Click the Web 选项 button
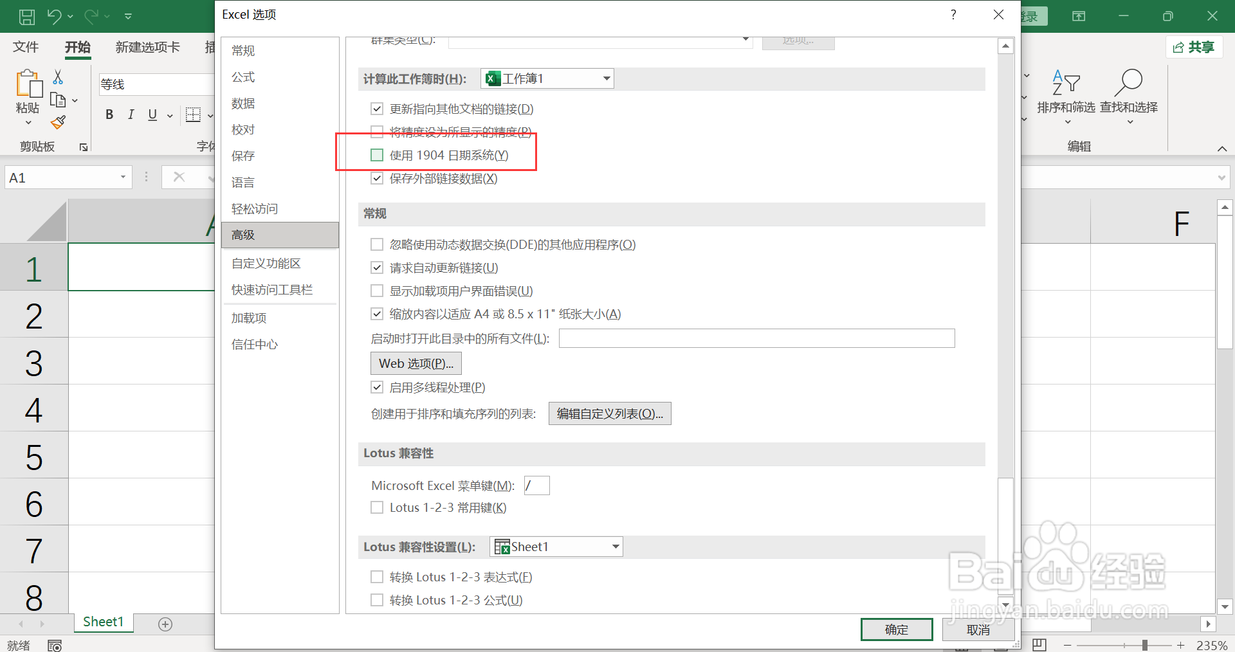 [x=416, y=363]
